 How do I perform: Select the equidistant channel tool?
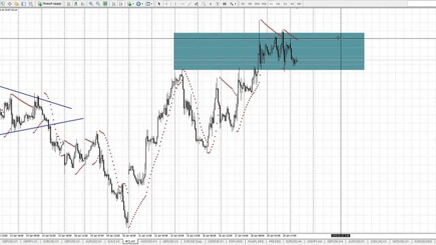point(196,4)
